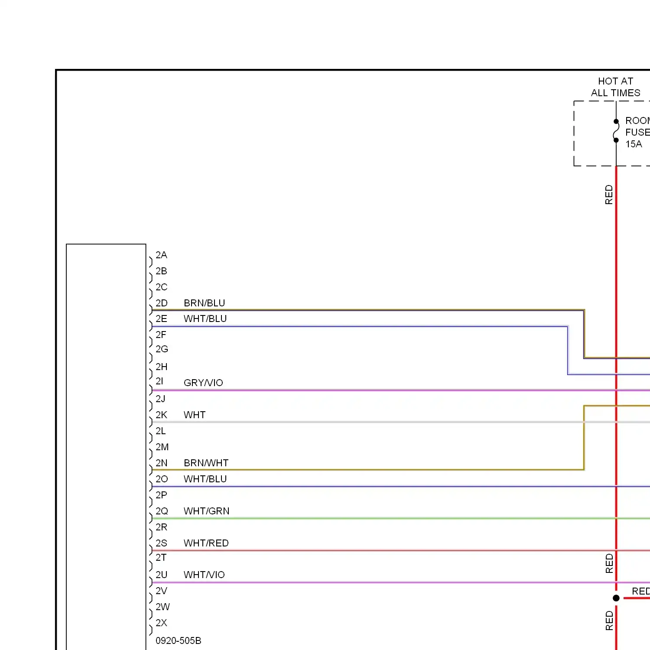Click pin label 2F
650x650 pixels.
pyautogui.click(x=161, y=335)
